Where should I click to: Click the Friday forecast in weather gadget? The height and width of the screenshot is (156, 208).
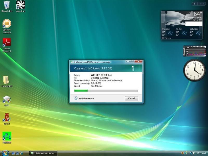[181, 32]
